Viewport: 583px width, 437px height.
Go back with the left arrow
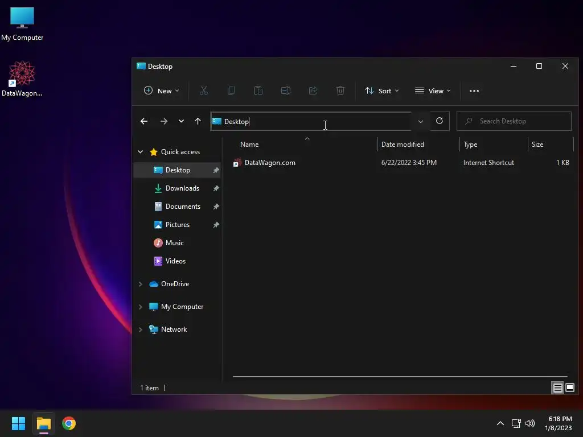pos(144,121)
